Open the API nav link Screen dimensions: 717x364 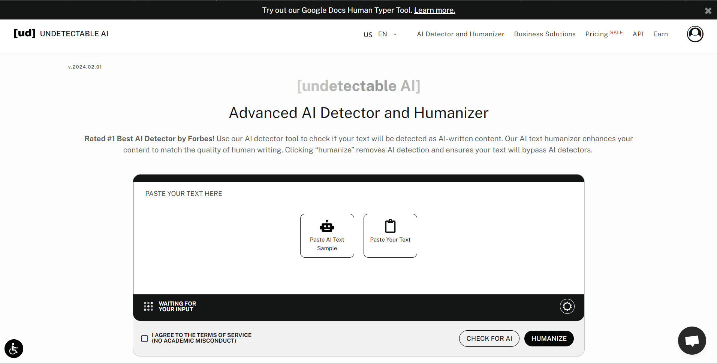point(638,34)
